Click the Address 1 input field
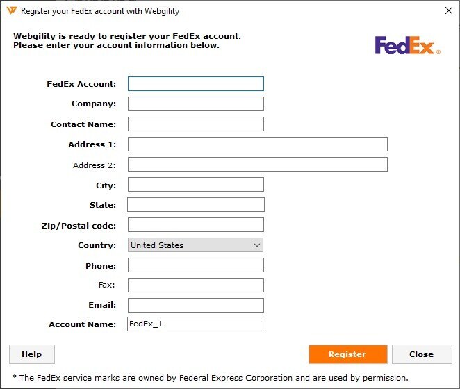Screen dimensions: 460x389 [x=257, y=144]
